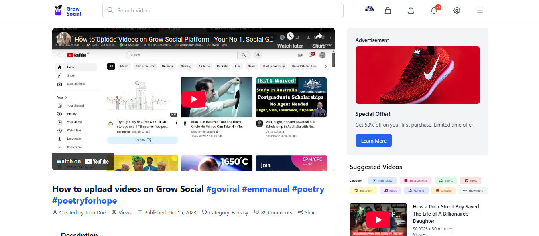Click the Suggested Videos heading
Screen dimensions: 539x236
pos(376,167)
